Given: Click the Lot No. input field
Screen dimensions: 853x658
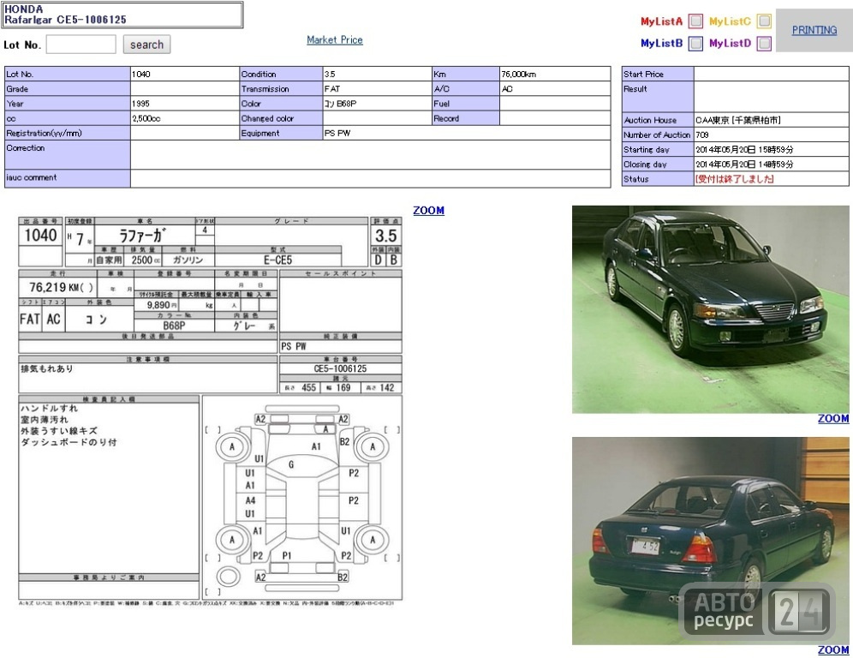Looking at the screenshot, I should (81, 45).
